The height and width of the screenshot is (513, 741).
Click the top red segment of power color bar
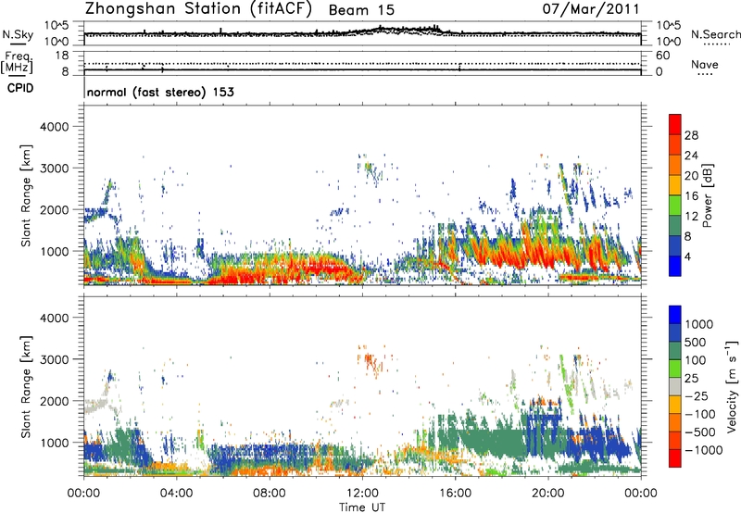click(675, 125)
